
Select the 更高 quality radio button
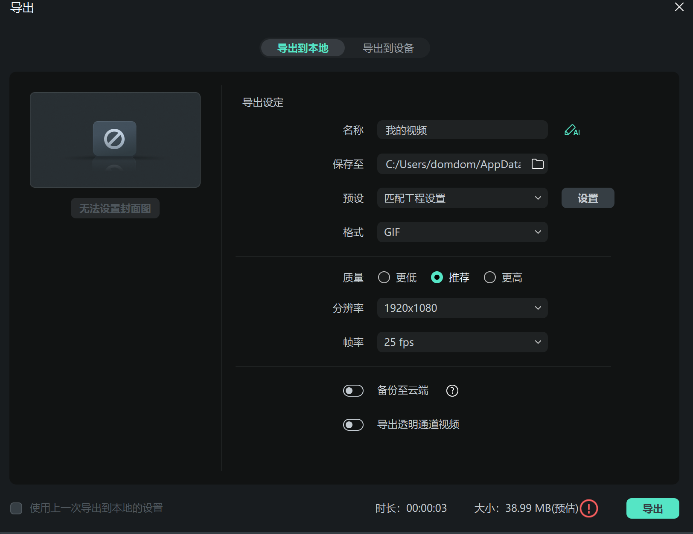tap(489, 277)
